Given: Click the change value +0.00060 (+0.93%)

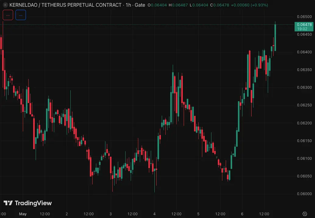Looking at the screenshot, I should click(x=250, y=5).
